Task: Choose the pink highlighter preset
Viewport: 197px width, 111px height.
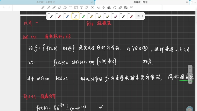Action: [x=116, y=16]
